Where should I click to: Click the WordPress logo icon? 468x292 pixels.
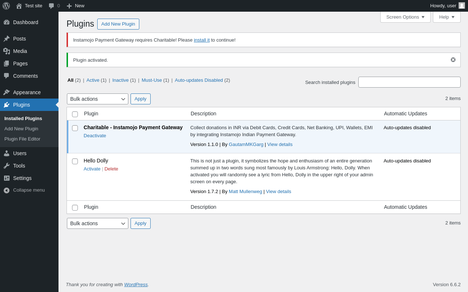point(6,6)
